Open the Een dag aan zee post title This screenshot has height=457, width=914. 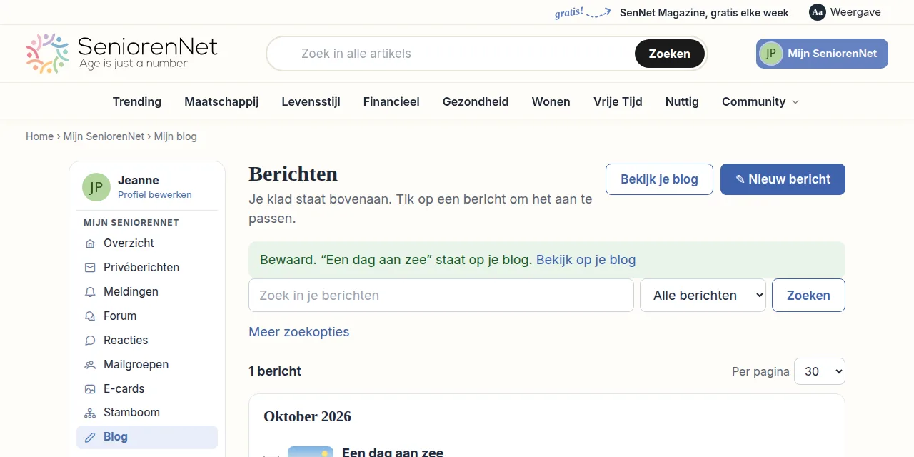pos(393,453)
